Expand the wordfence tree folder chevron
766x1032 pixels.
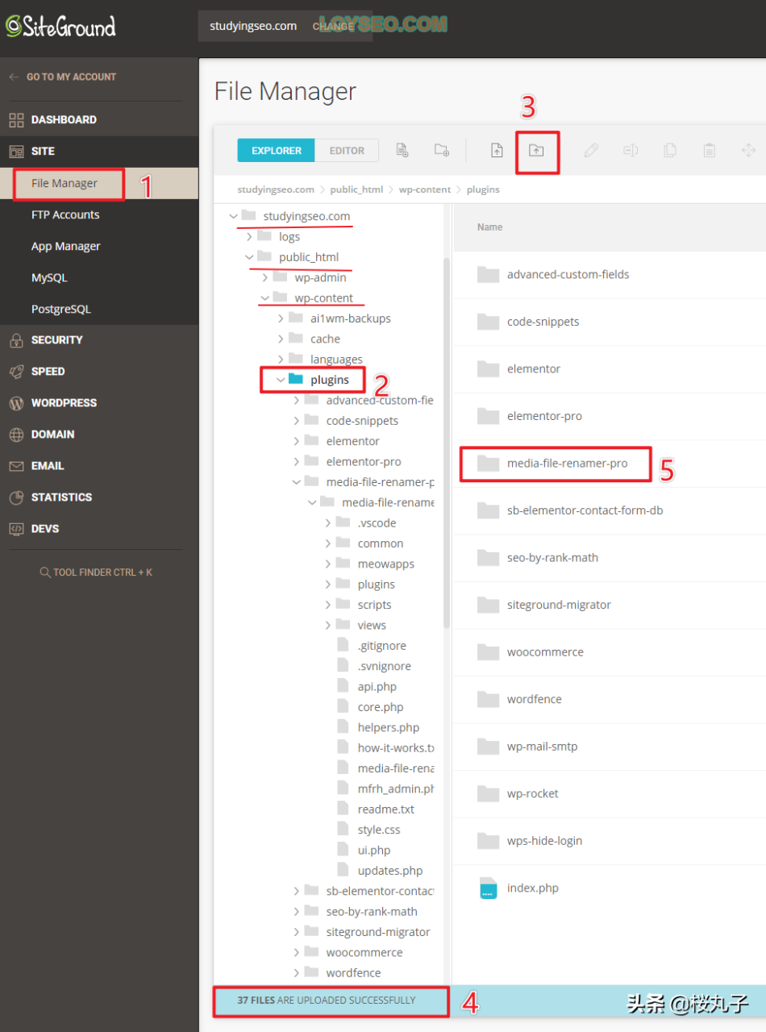(x=297, y=973)
